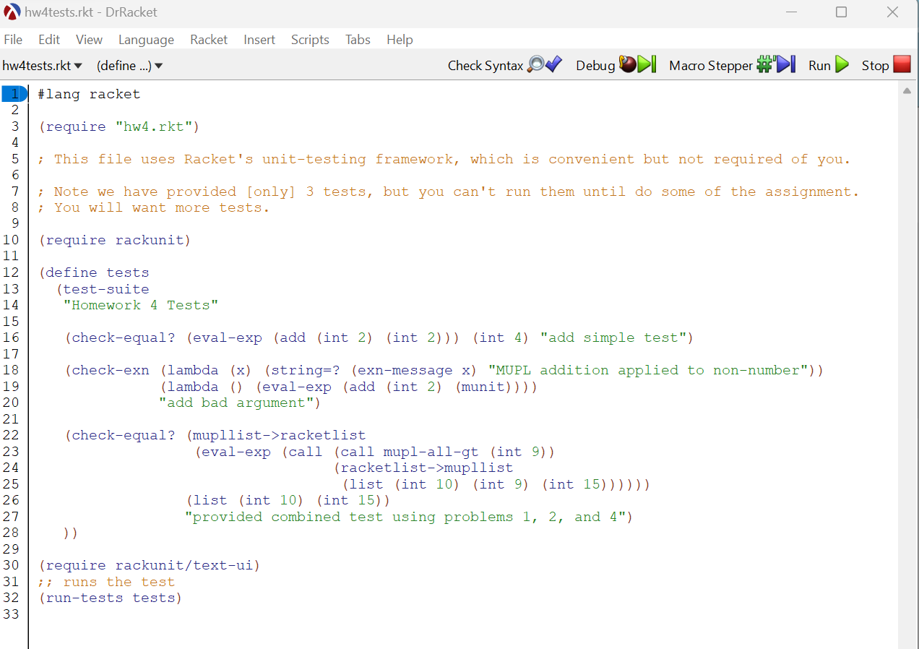The height and width of the screenshot is (649, 919).
Task: Click the Check Syntax button label
Action: 485,65
